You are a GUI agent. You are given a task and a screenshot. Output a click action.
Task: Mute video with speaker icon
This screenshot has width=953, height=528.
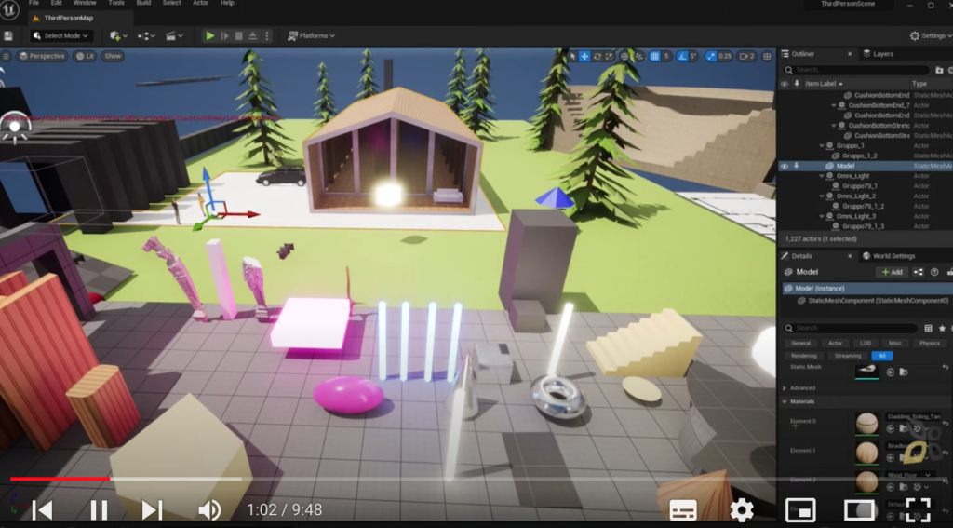tap(209, 509)
